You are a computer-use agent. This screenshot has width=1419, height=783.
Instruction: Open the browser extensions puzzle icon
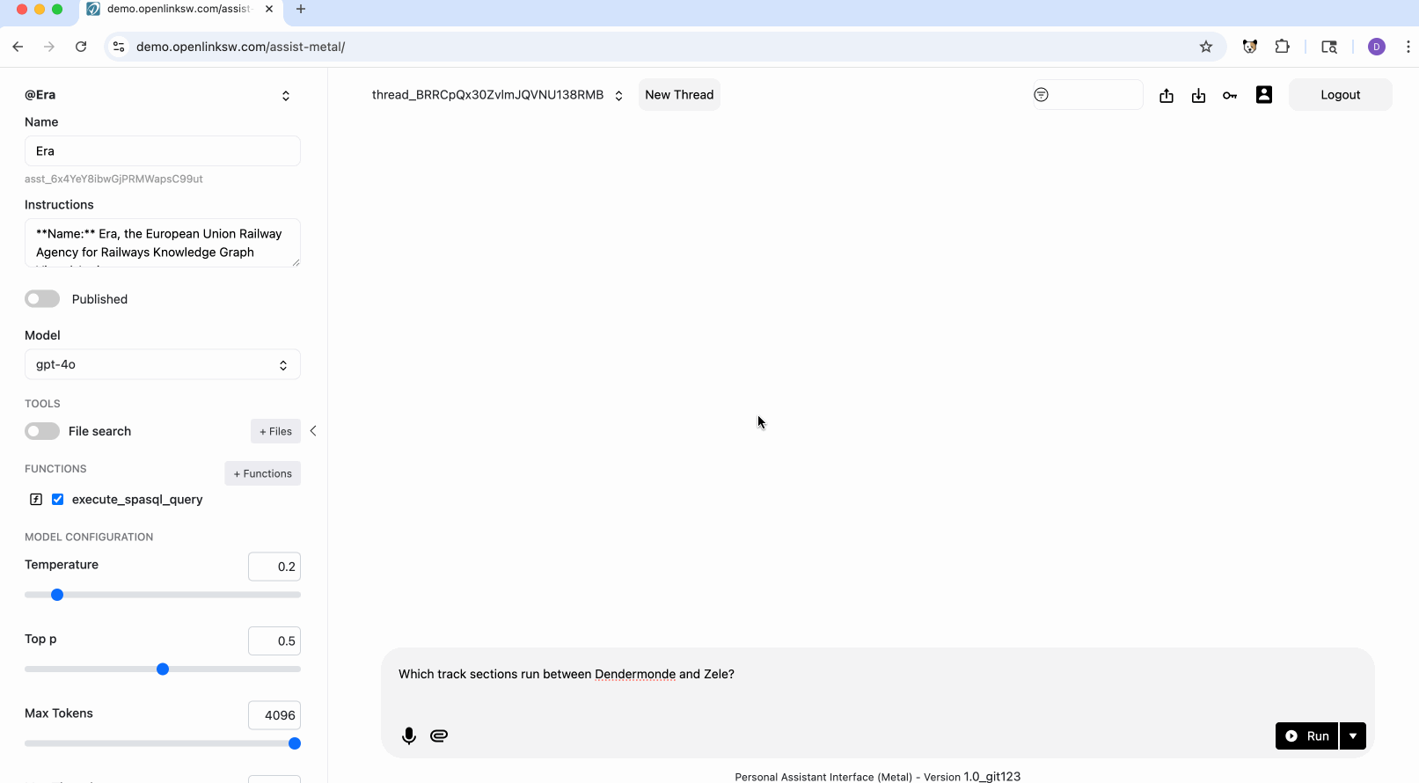coord(1283,47)
